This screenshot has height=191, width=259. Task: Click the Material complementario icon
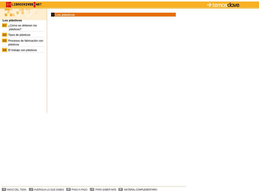pyautogui.click(x=120, y=189)
